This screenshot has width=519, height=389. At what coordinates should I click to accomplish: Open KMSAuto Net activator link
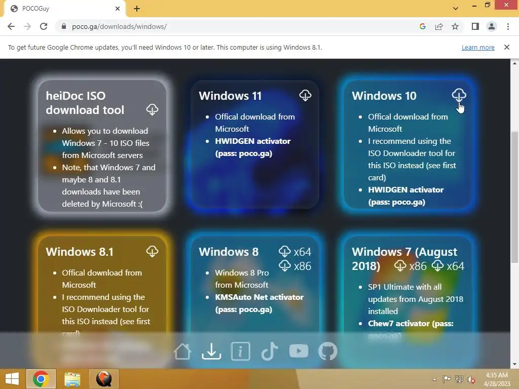tap(259, 303)
